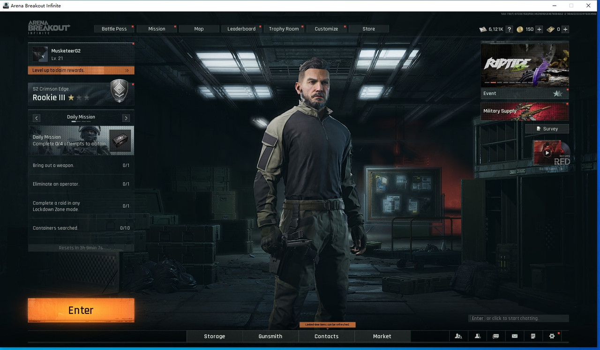Open the Customize tab

[326, 29]
